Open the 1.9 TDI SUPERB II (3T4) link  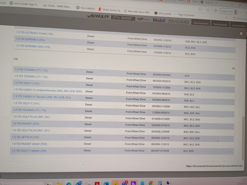(x=30, y=40)
